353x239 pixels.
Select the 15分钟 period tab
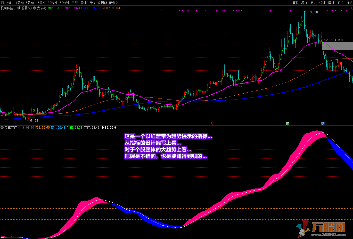[x=41, y=3]
